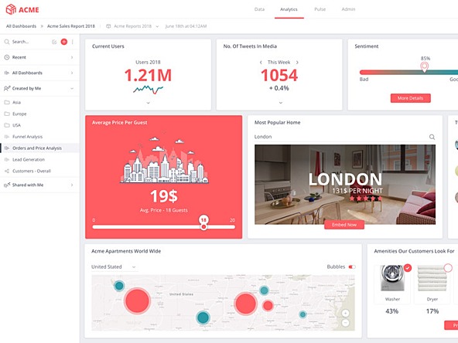458x343 pixels.
Task: Click the Customers - Overall share icon
Action: point(7,171)
